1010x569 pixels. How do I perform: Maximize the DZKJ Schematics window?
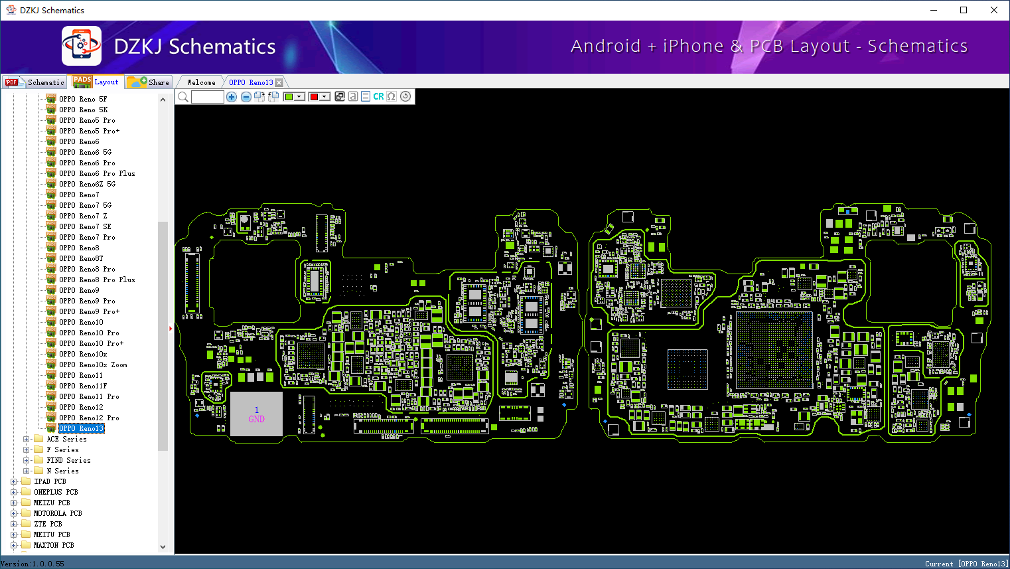click(x=964, y=10)
